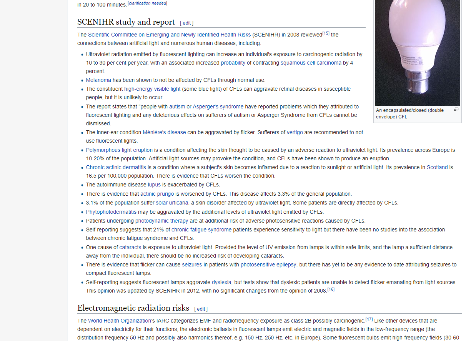Open Phytophotodermatitis article
Screen dimensions: 471x341
pyautogui.click(x=111, y=212)
